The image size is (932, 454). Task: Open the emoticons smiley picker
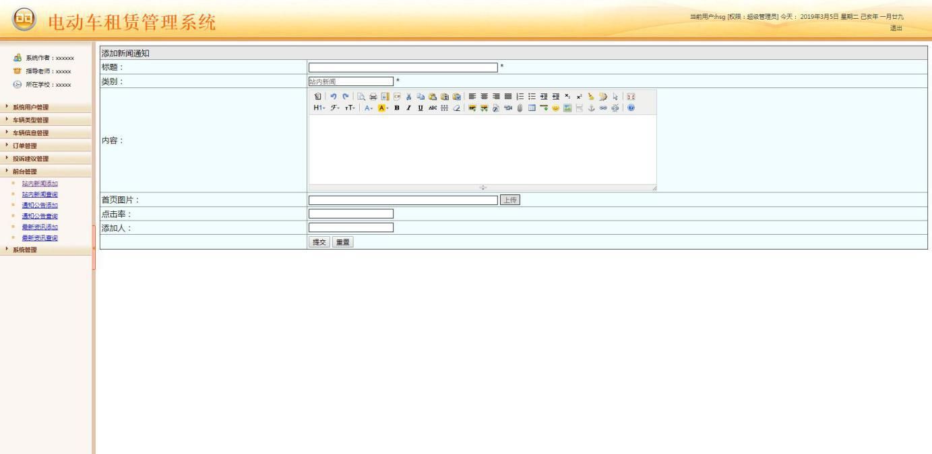[556, 108]
